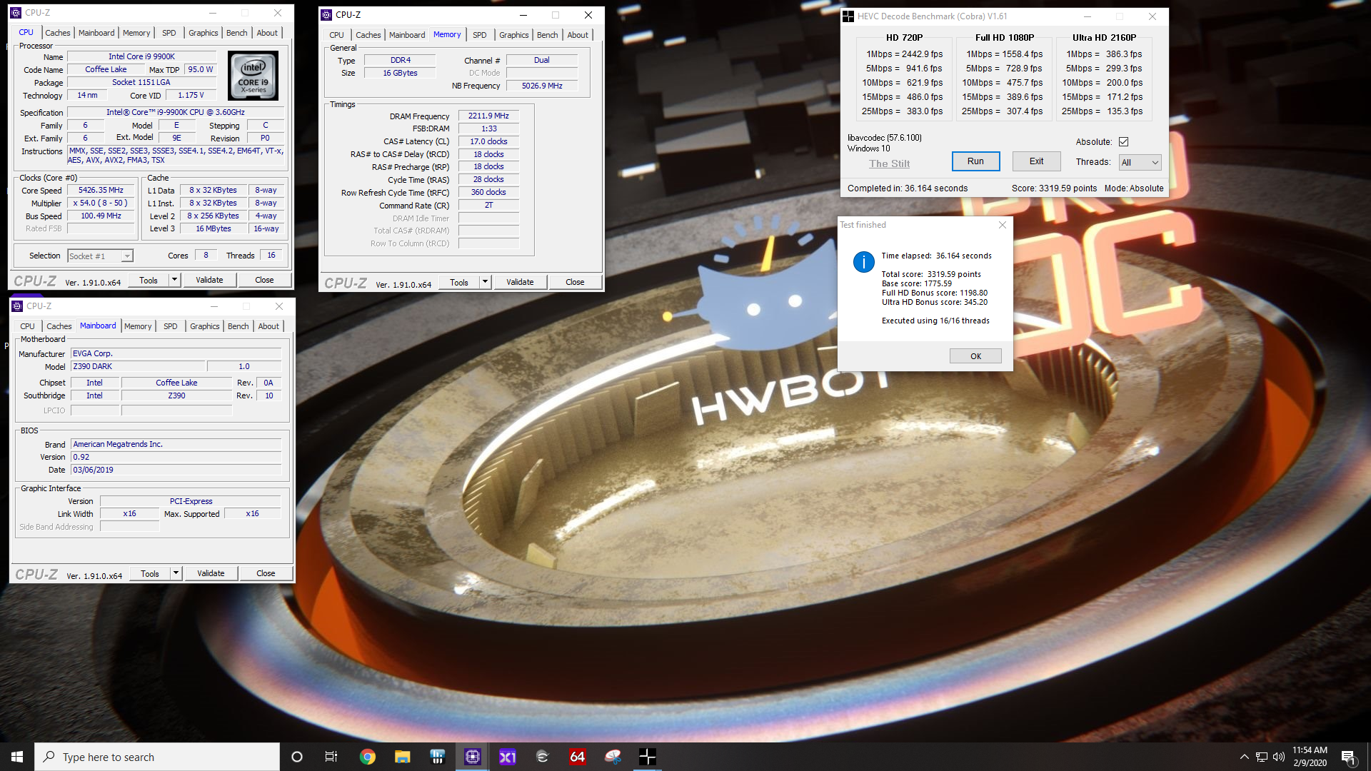The height and width of the screenshot is (771, 1371).
Task: Click the CPU-Z Mainboard window title icon
Action: tap(17, 306)
